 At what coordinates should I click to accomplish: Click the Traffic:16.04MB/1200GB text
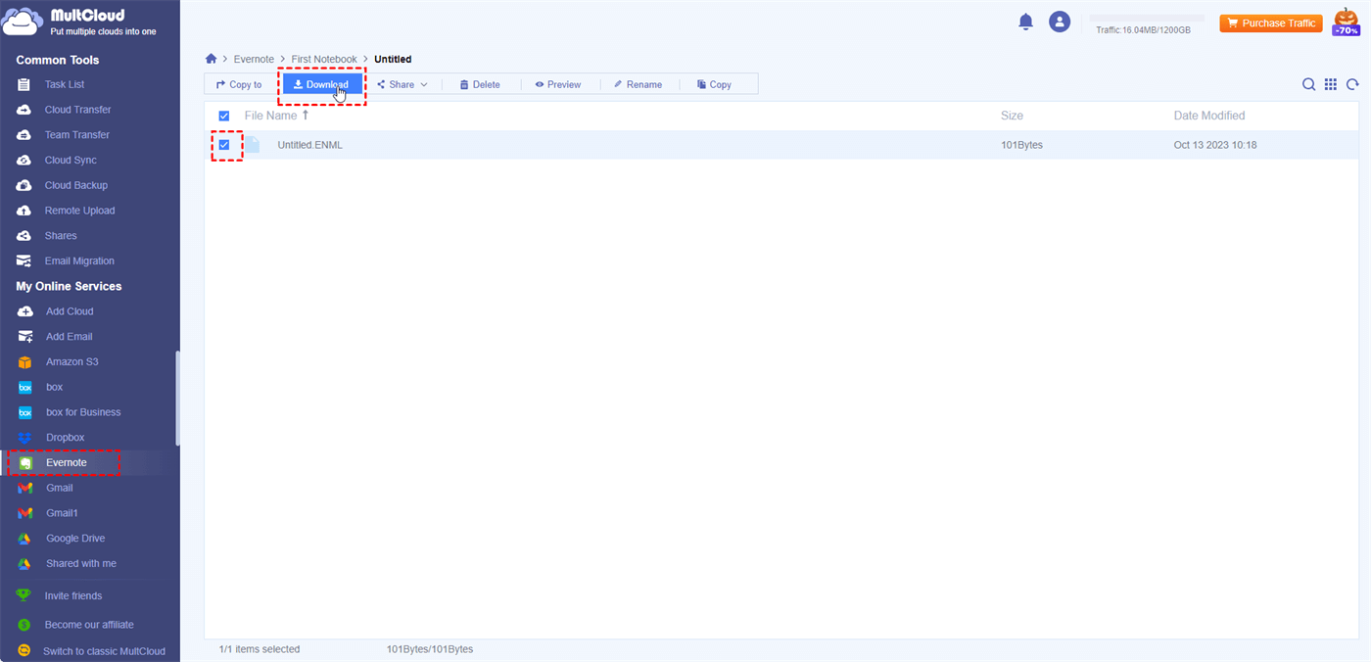[x=1143, y=30]
